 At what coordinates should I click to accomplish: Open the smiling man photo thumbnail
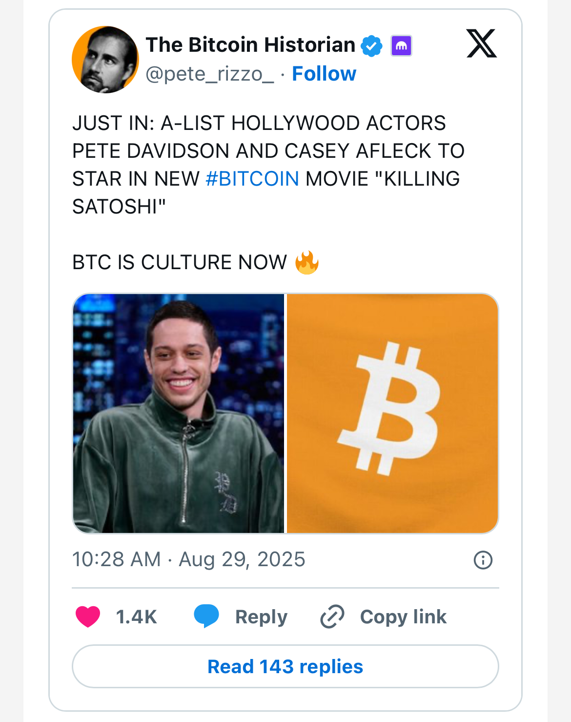179,413
